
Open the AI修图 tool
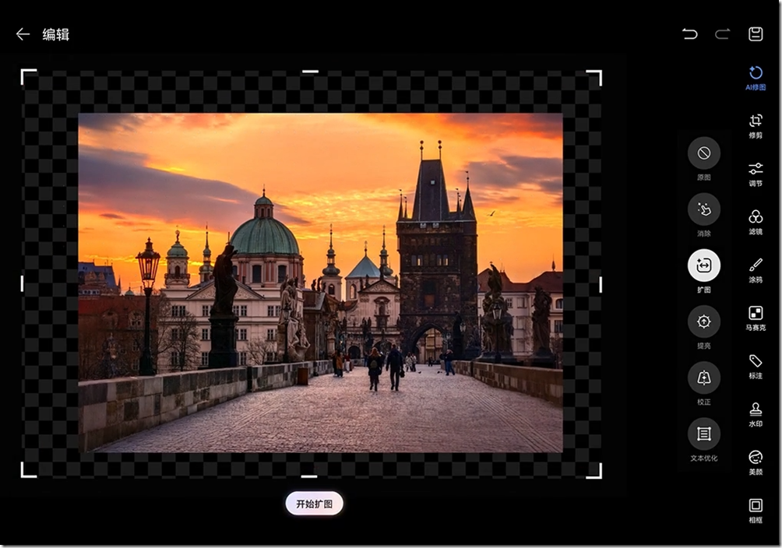point(756,78)
